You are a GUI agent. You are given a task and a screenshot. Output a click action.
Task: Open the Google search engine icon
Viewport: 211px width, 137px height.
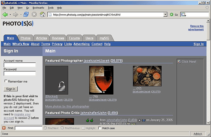(183, 14)
